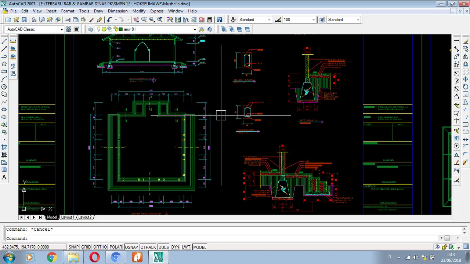Open the Modify menu
The image size is (470, 264).
pyautogui.click(x=139, y=11)
